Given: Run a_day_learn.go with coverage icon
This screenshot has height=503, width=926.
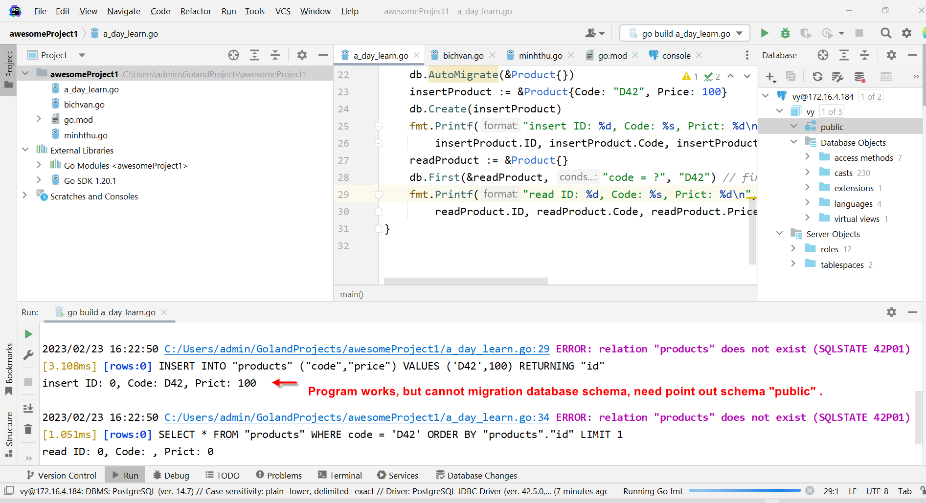Looking at the screenshot, I should pos(805,33).
